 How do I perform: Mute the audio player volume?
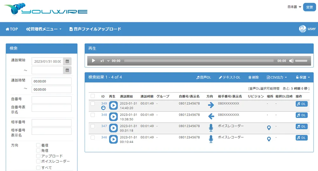point(291,61)
